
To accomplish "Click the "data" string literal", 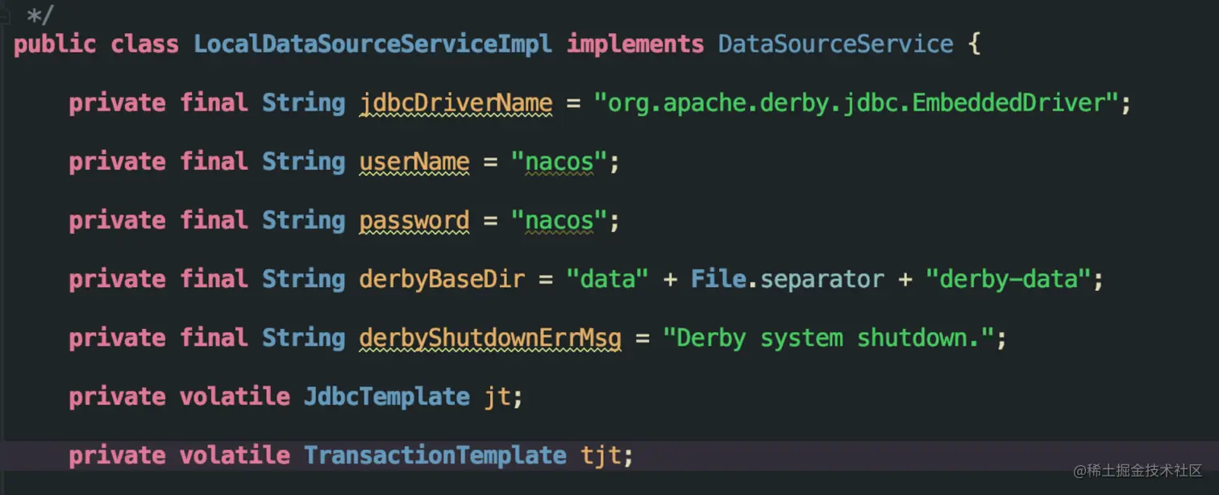I will click(607, 279).
